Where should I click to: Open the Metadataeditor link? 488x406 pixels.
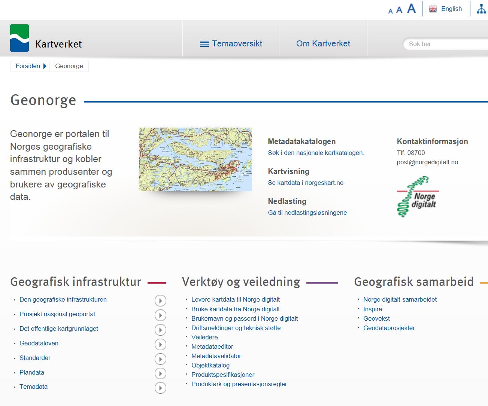tap(212, 347)
